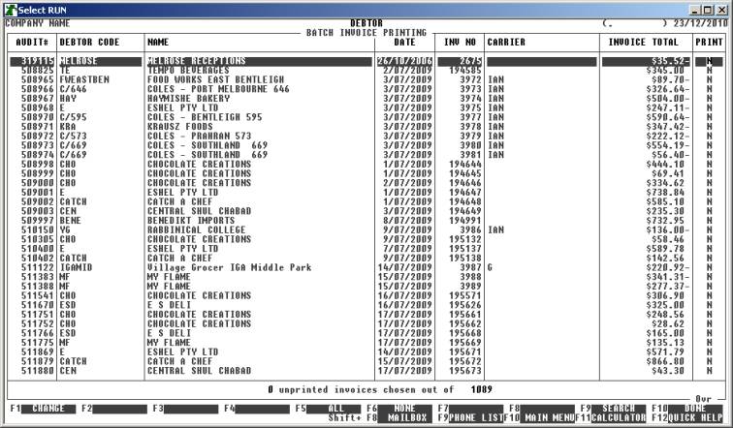Click invoice total $738.84
Image resolution: width=733 pixels, height=428 pixels.
[665, 193]
